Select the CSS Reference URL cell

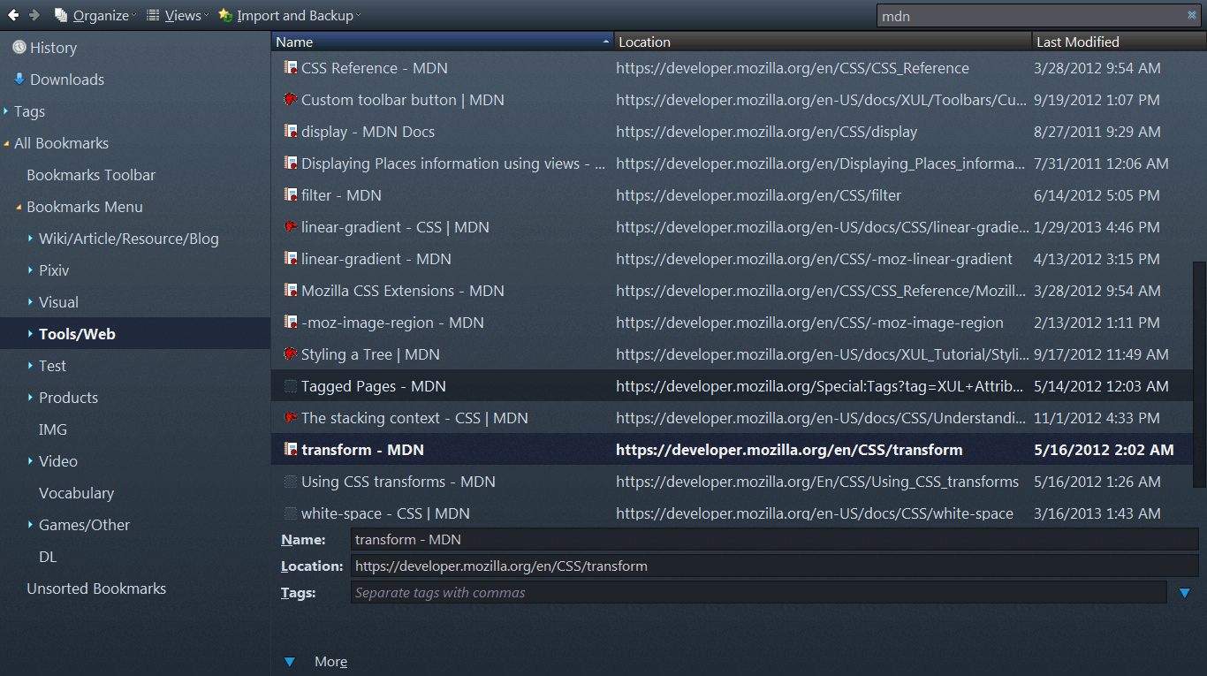tap(793, 68)
